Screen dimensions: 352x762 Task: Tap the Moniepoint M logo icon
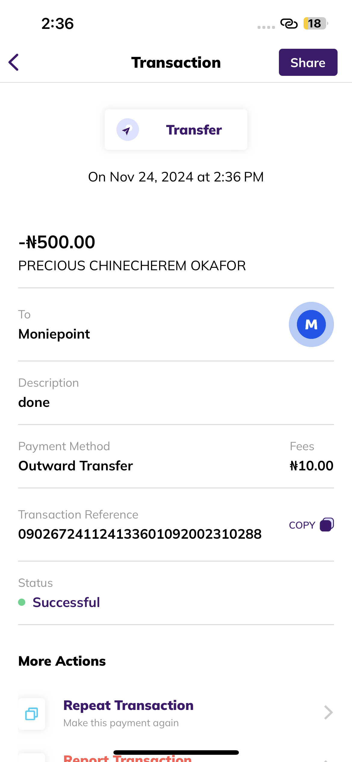point(311,324)
